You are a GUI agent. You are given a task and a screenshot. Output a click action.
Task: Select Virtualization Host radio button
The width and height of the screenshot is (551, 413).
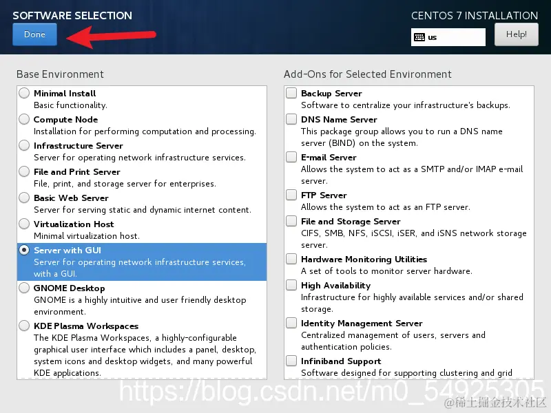click(x=24, y=224)
